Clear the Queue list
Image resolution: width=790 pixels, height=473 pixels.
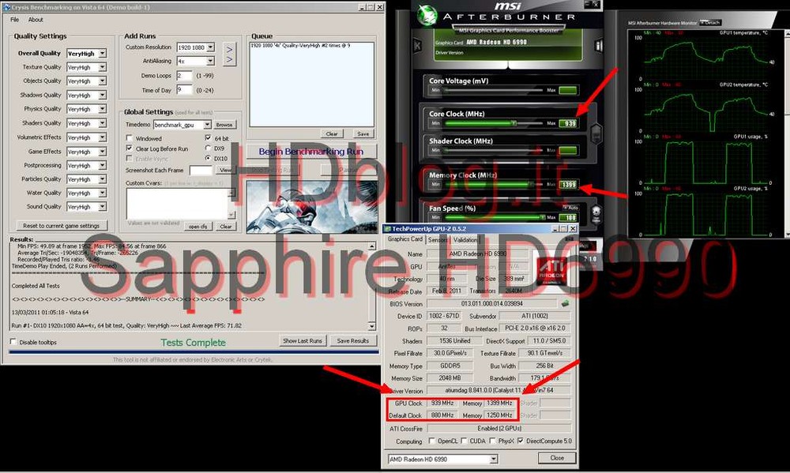[332, 133]
